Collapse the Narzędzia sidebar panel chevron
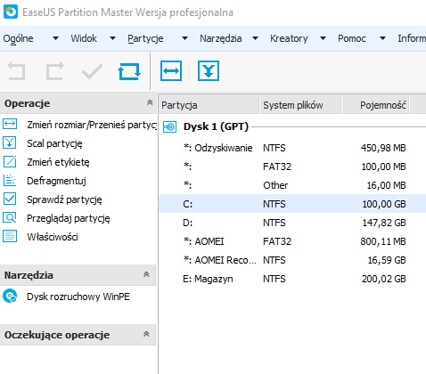Screen dimensions: 426x374 [146, 274]
